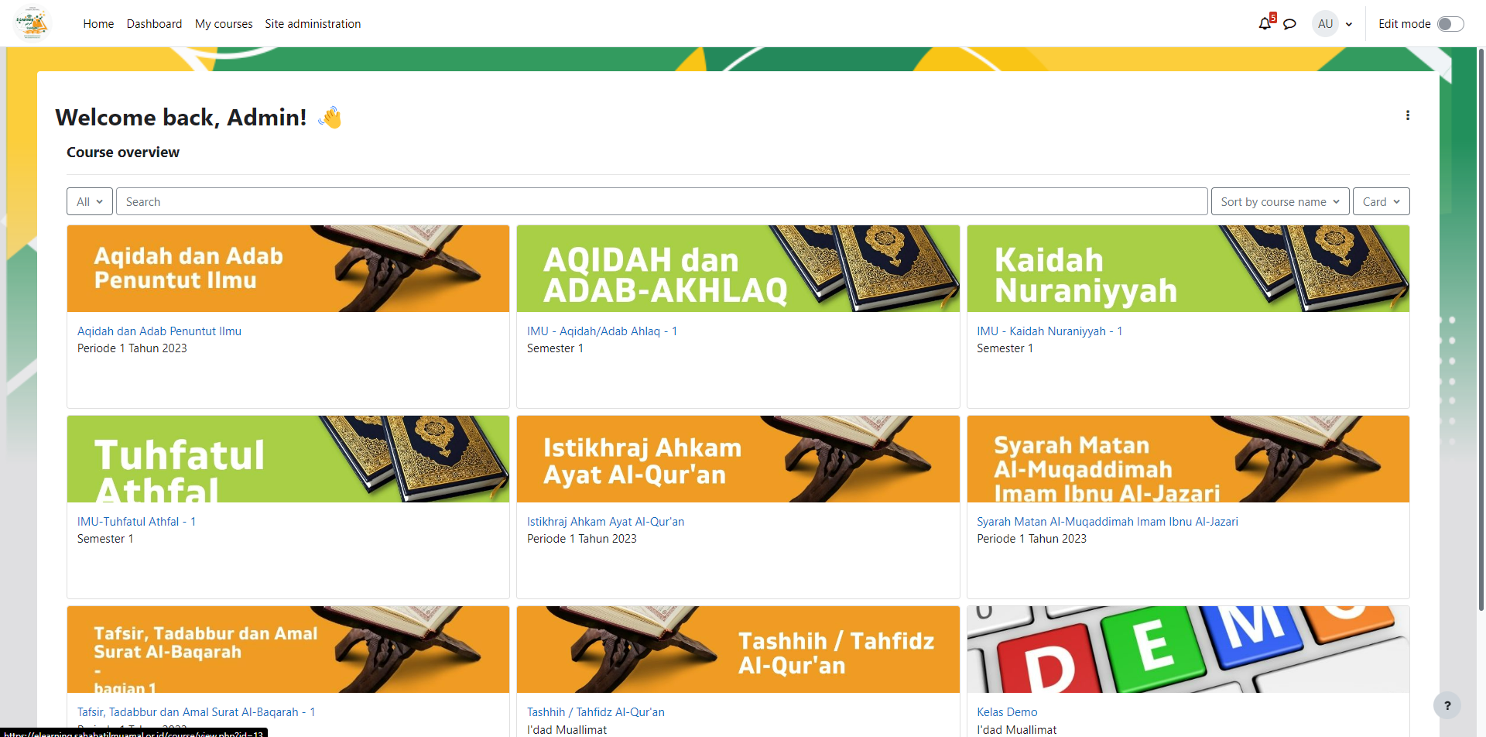Screen dimensions: 1486x737
Task: Open the messaging speech bubble icon
Action: pos(1289,24)
